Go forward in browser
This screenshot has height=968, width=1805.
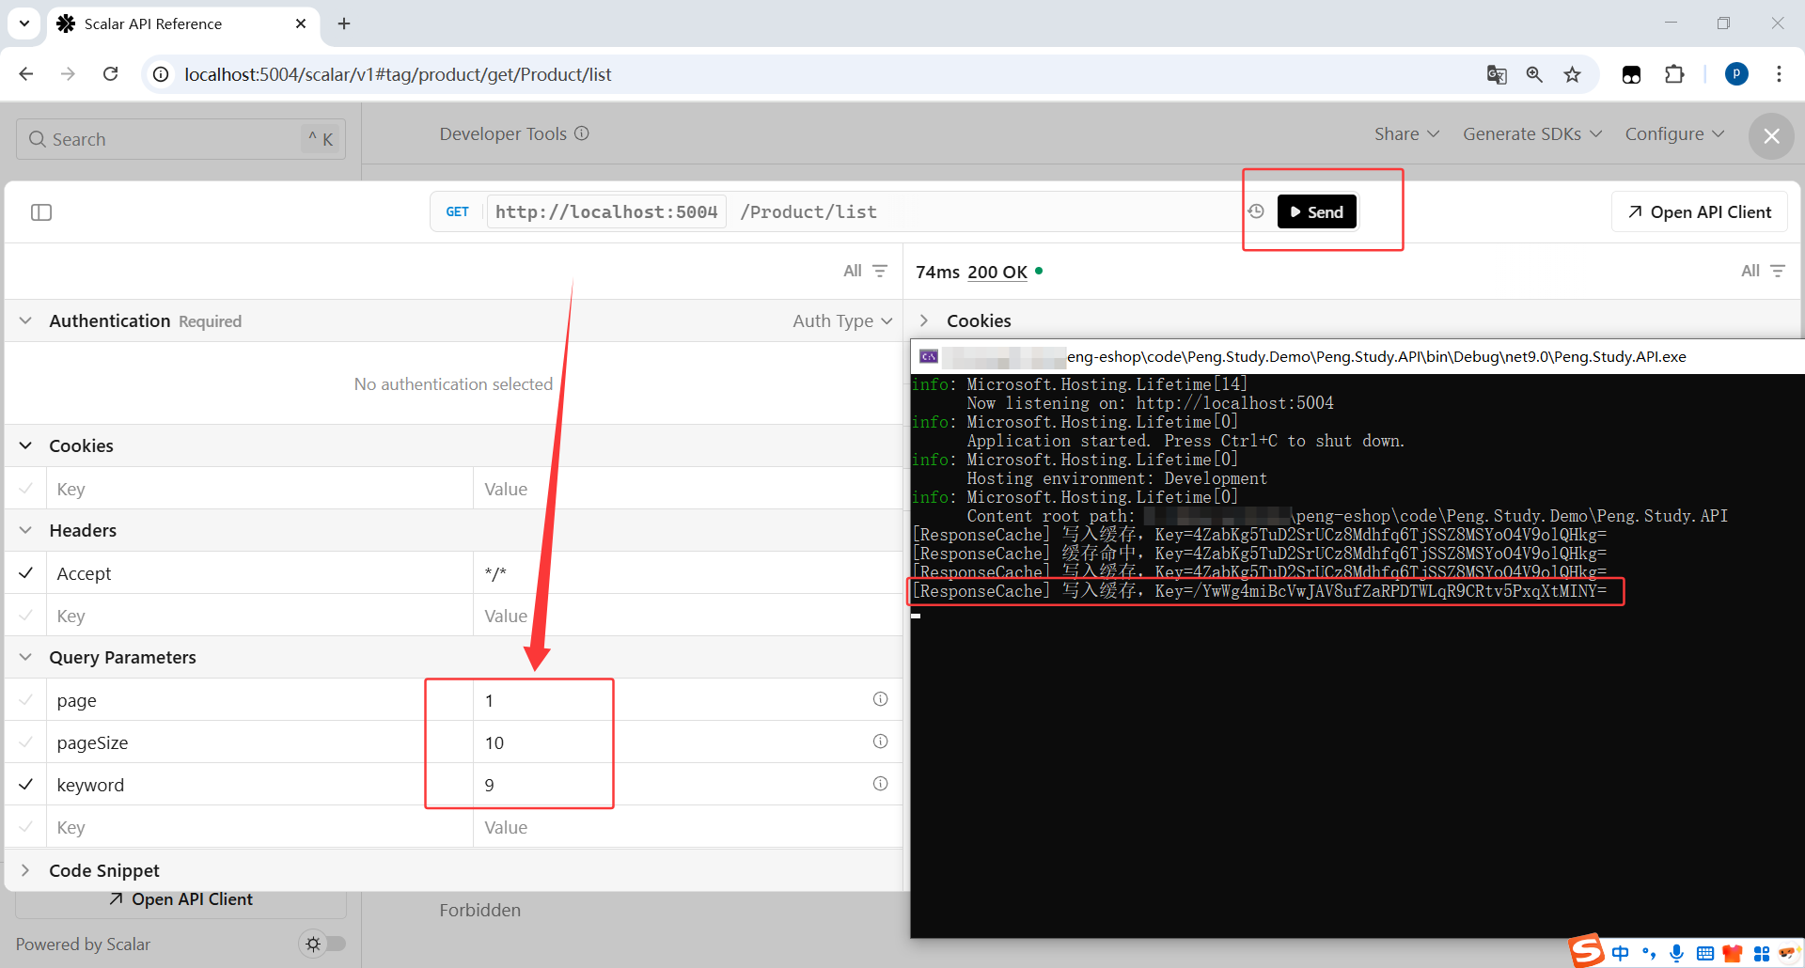point(68,74)
